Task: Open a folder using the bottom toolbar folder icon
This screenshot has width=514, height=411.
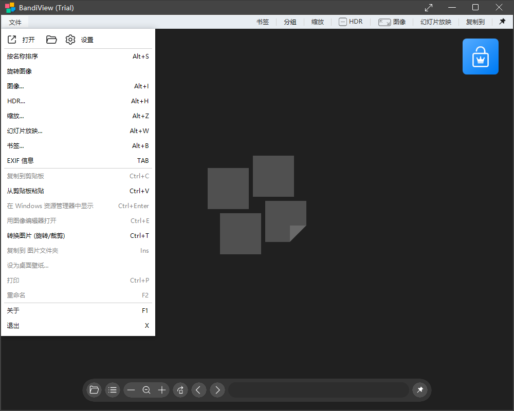Action: pyautogui.click(x=94, y=390)
